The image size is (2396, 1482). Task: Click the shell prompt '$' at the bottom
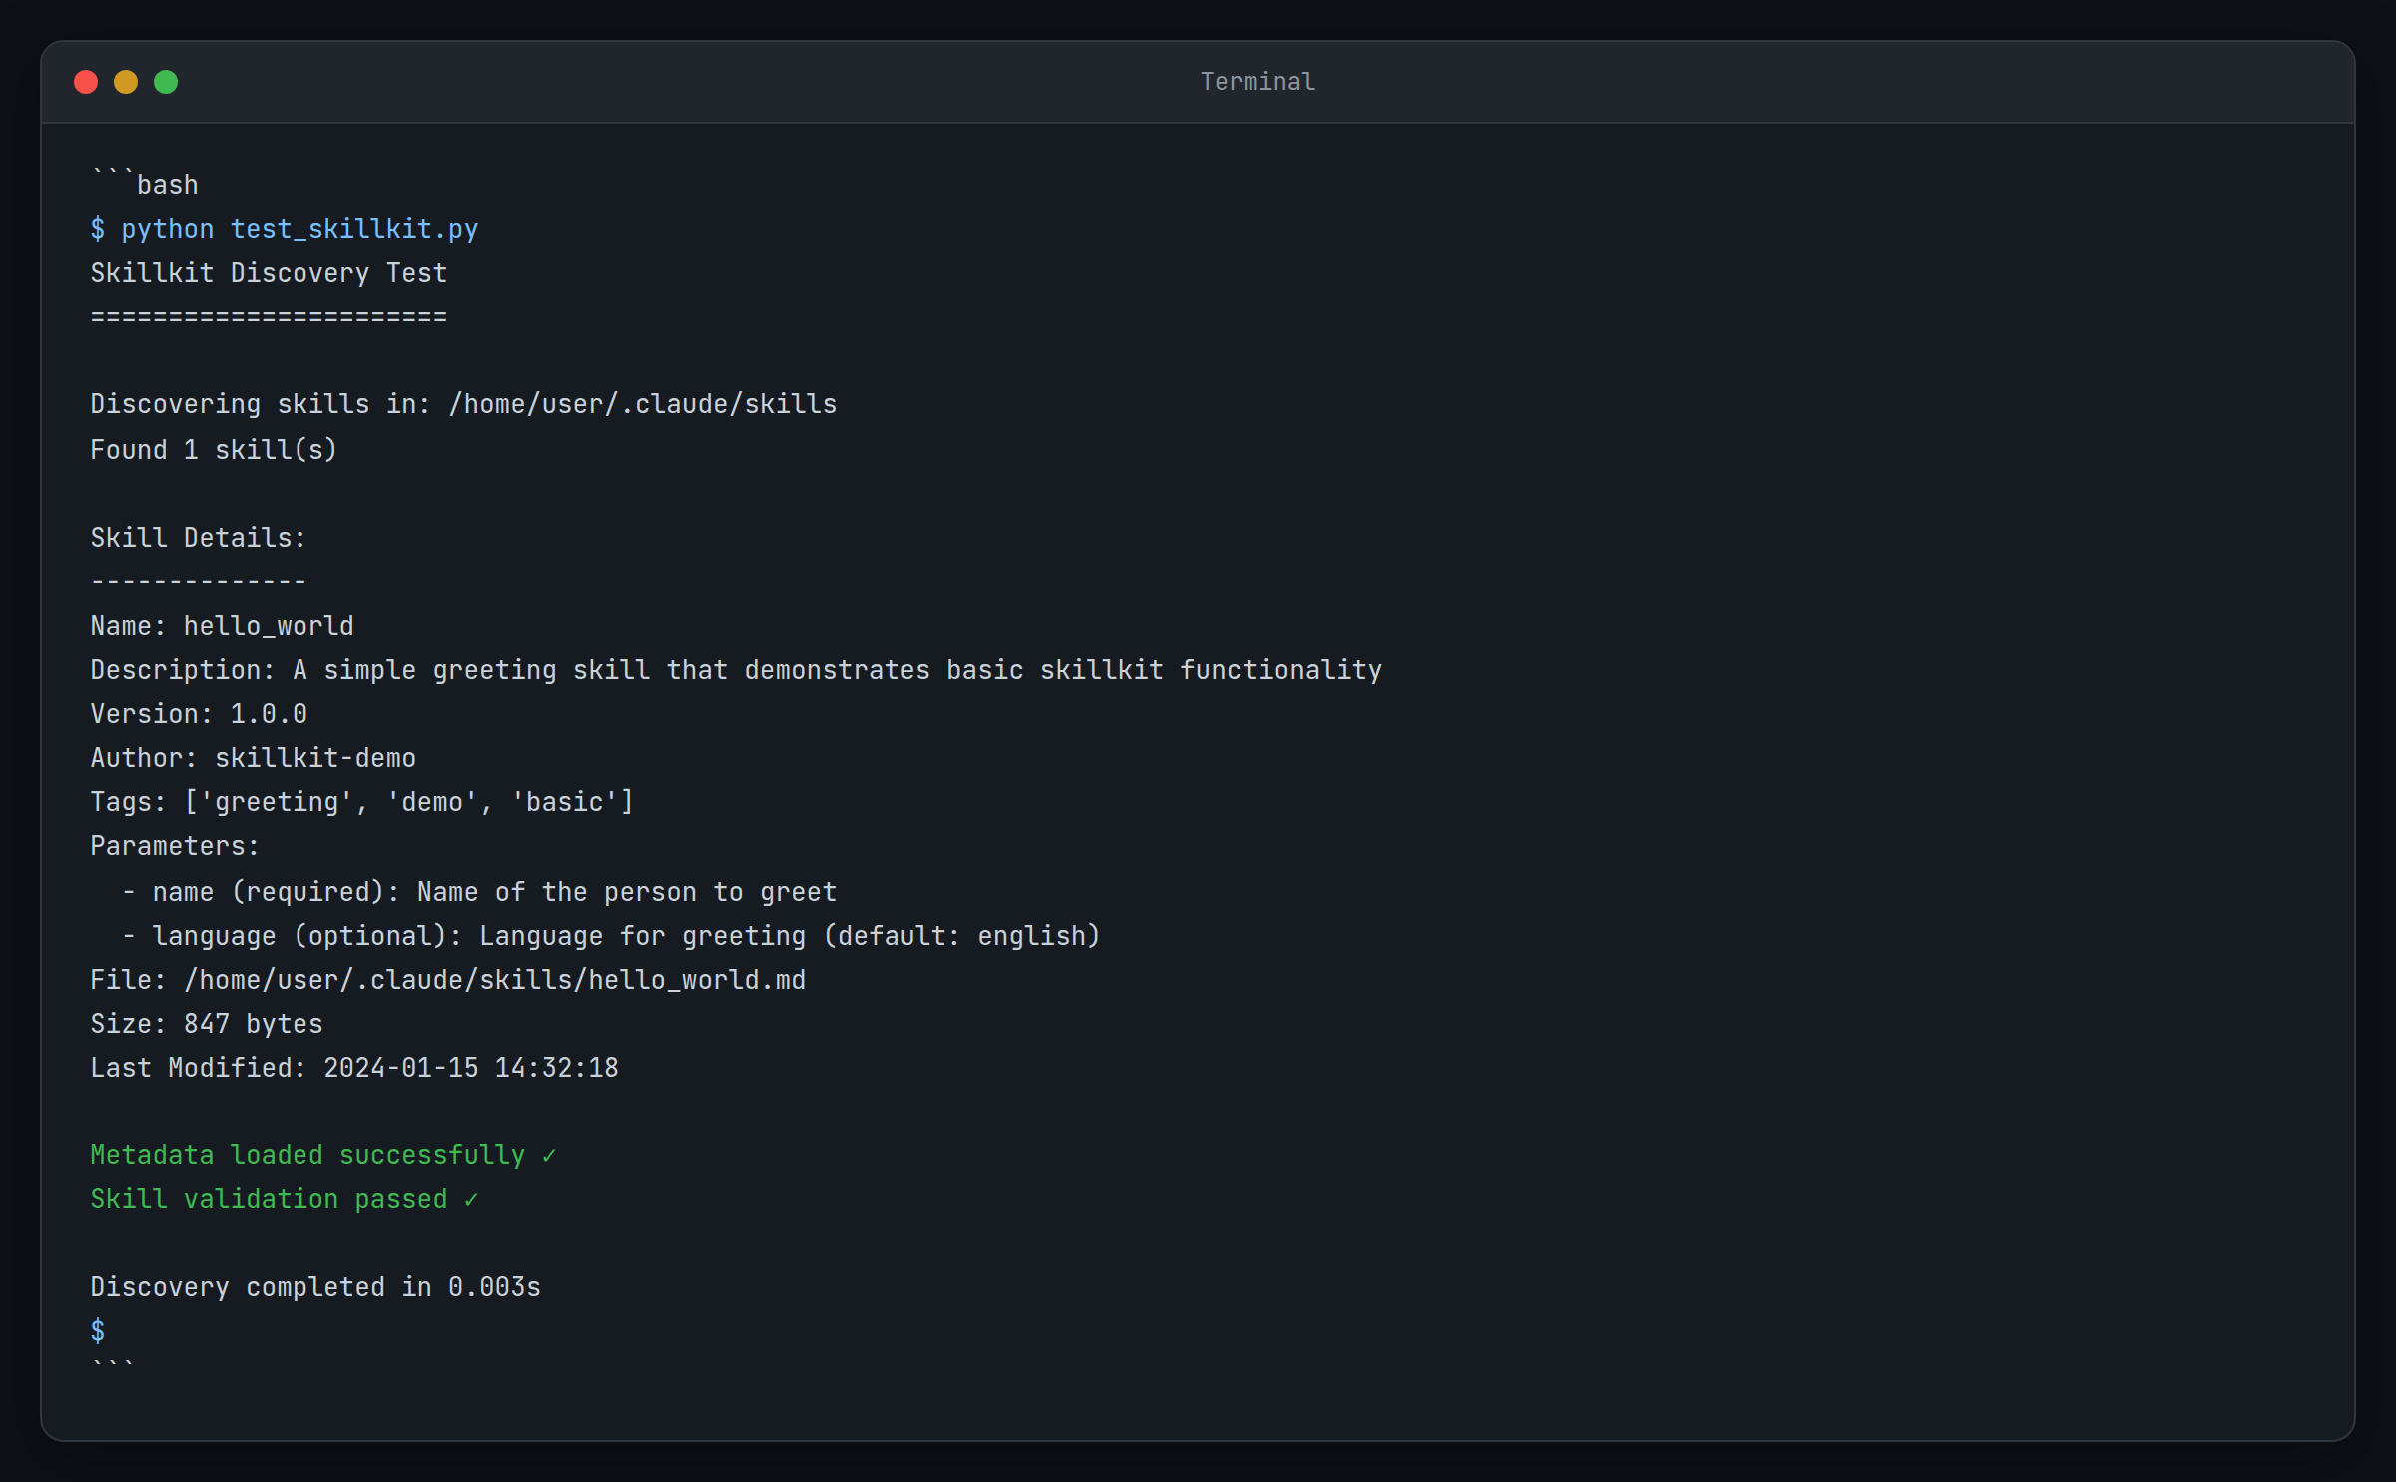[97, 1330]
